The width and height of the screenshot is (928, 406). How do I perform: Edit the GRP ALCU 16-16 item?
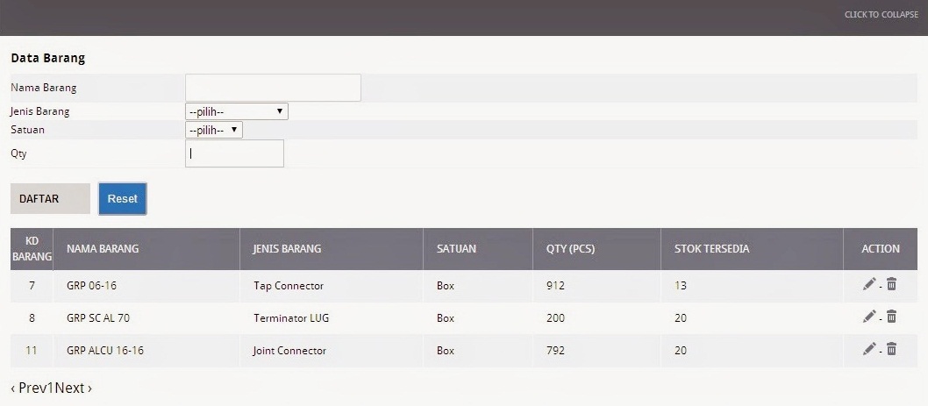coord(869,349)
